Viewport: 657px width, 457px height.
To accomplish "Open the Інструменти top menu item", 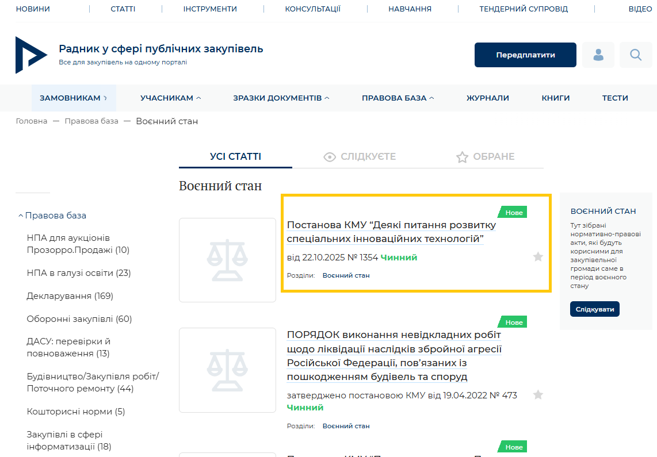I will [210, 9].
